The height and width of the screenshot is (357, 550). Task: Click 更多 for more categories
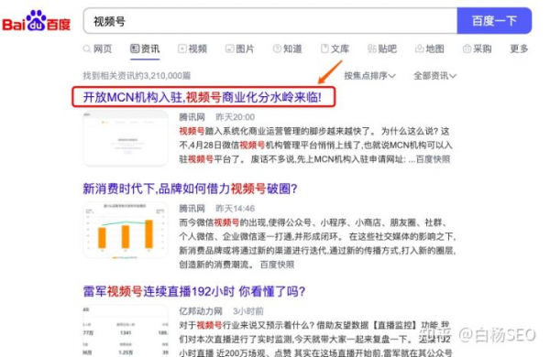(x=519, y=49)
